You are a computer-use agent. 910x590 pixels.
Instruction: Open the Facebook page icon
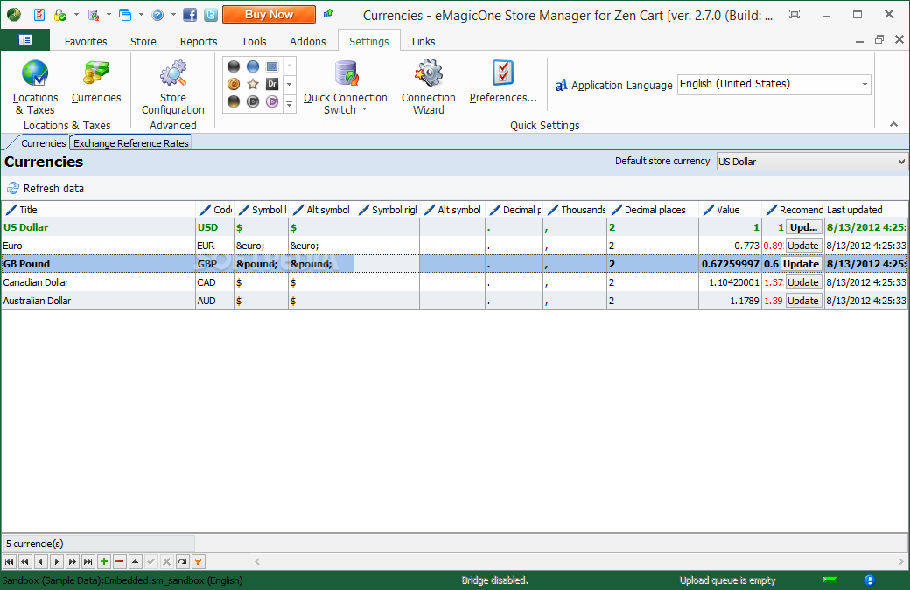pyautogui.click(x=190, y=15)
